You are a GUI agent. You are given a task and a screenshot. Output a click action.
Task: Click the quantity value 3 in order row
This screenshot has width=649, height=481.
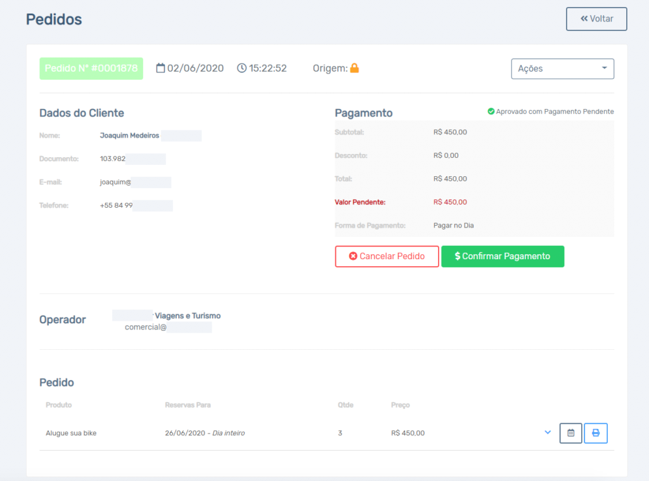click(340, 433)
